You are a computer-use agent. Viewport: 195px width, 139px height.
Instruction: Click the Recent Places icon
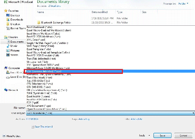coord(8,28)
